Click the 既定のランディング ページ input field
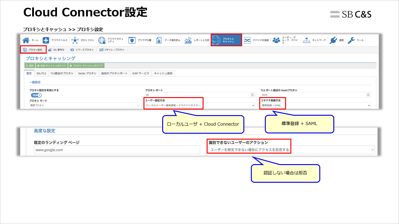The width and height of the screenshot is (399, 224). point(117,150)
